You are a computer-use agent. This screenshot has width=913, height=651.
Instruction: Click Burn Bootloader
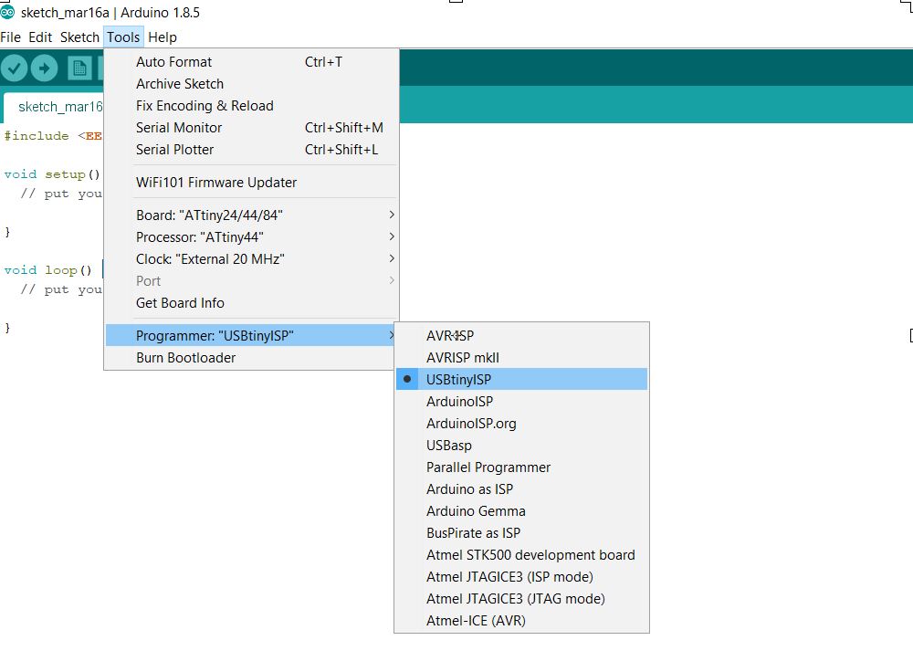(252, 358)
